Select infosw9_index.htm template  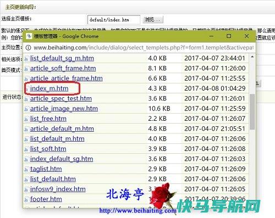click(58, 189)
